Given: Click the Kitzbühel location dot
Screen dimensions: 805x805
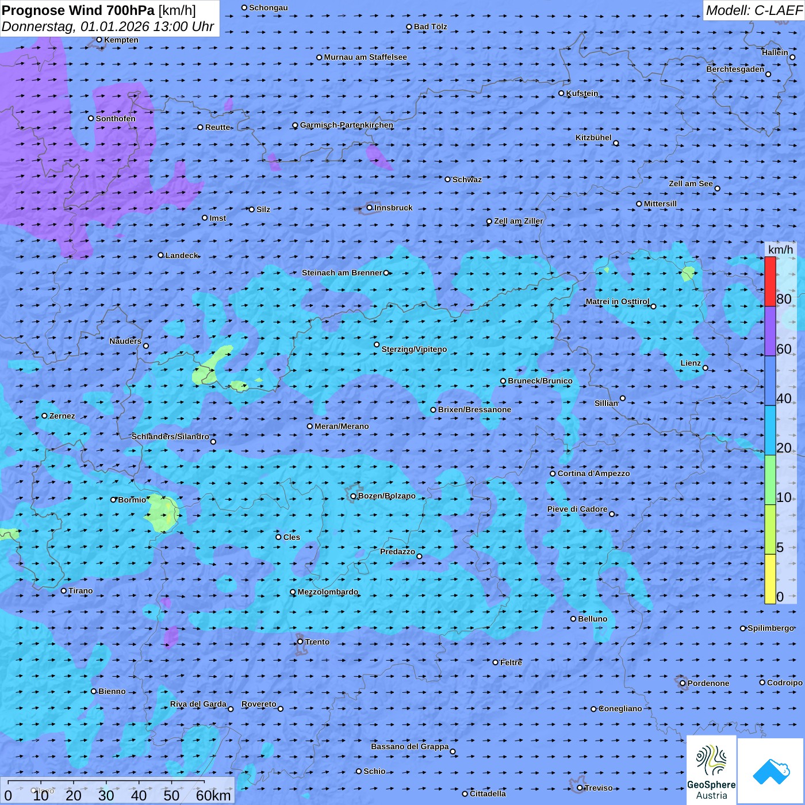Looking at the screenshot, I should pos(616,143).
